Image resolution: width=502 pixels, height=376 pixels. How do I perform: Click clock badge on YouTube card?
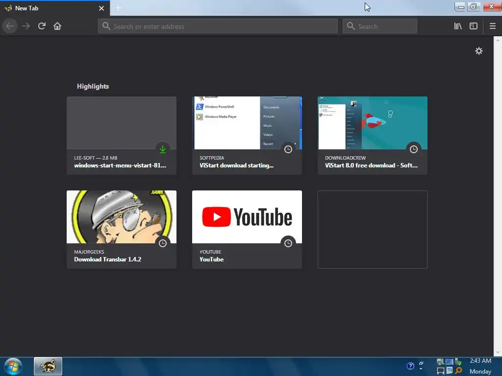coord(288,243)
